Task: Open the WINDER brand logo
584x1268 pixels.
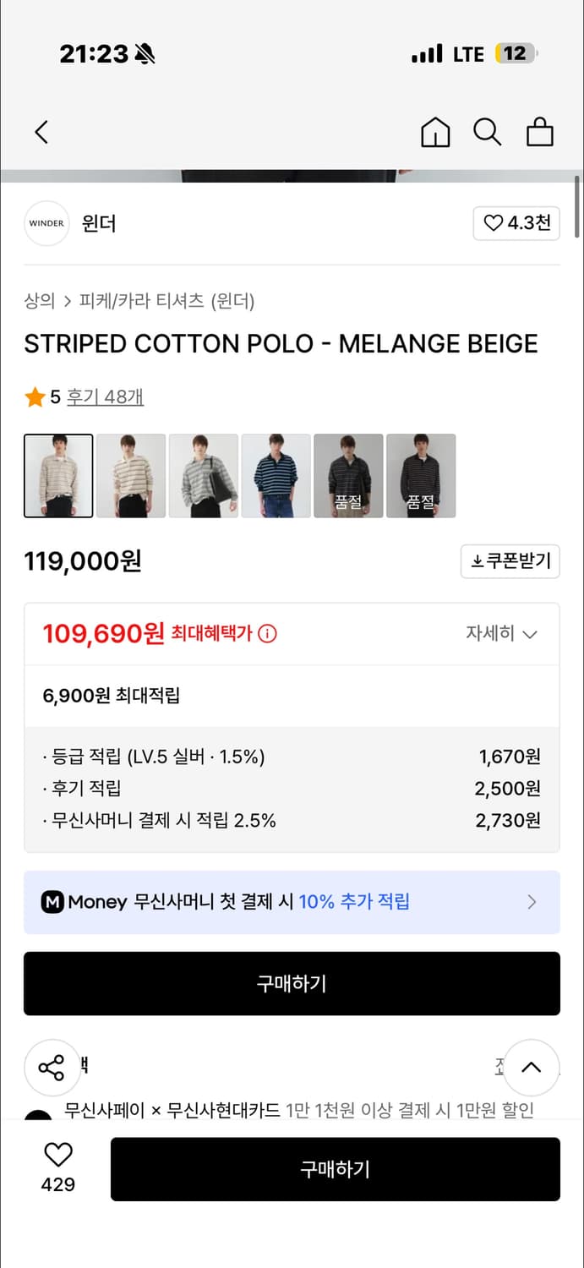Action: coord(46,223)
